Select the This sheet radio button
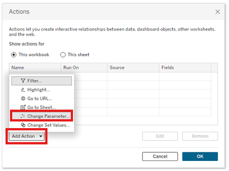 coord(63,55)
